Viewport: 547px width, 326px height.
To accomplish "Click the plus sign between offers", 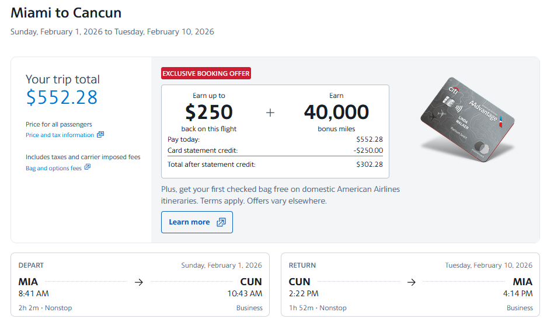I will (x=270, y=113).
